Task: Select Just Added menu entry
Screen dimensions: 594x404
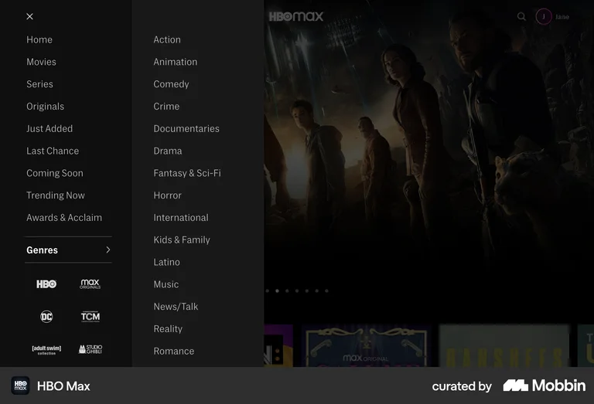Action: [x=49, y=128]
